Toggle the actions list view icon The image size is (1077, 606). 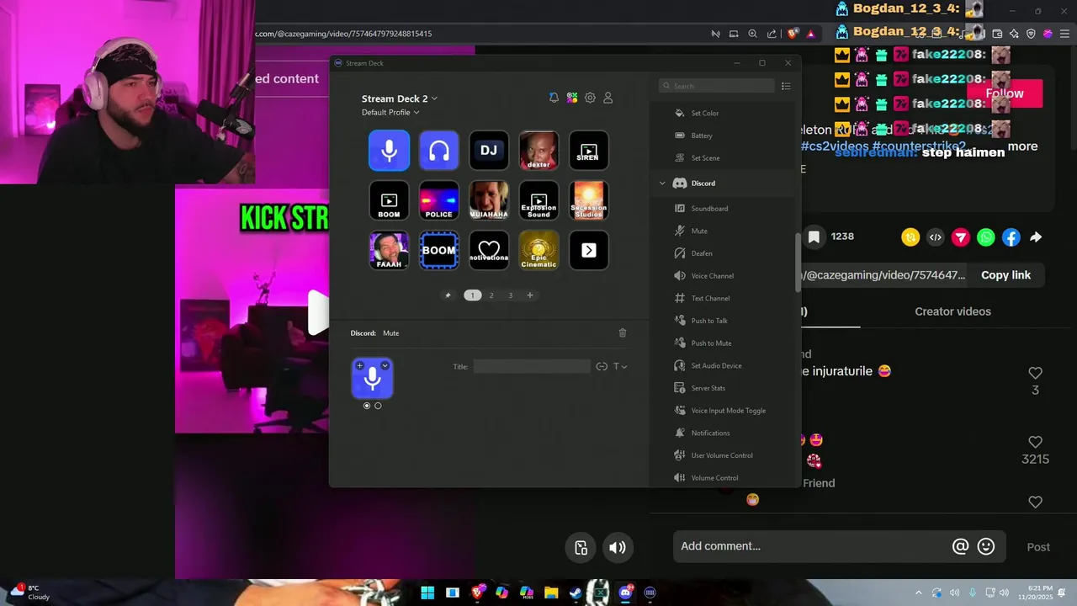pyautogui.click(x=786, y=86)
